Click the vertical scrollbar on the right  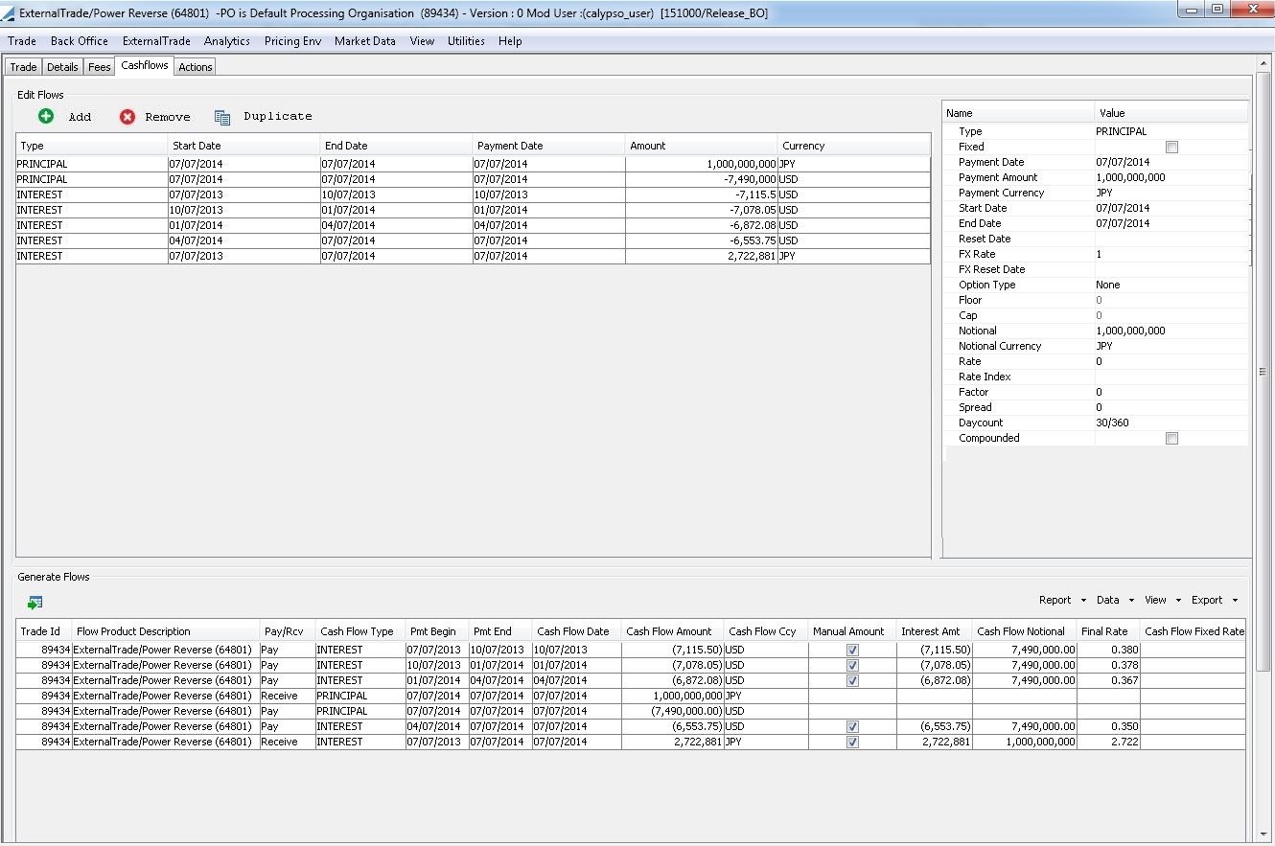pyautogui.click(x=1263, y=373)
